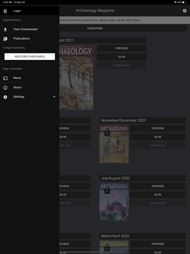Tap the Wi-Fi status icon

tap(175, 2)
